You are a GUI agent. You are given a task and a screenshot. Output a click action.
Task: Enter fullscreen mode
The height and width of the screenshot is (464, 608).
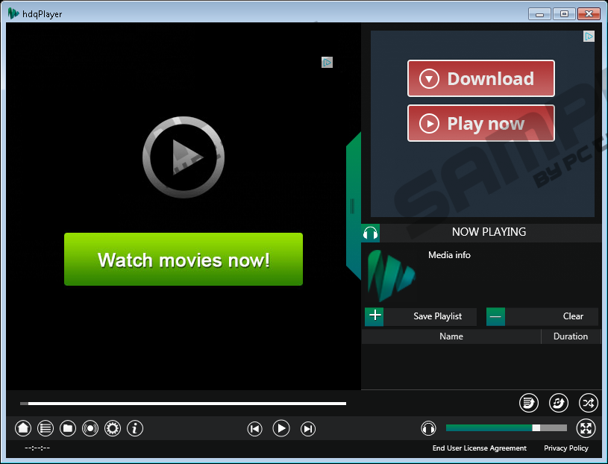click(587, 428)
